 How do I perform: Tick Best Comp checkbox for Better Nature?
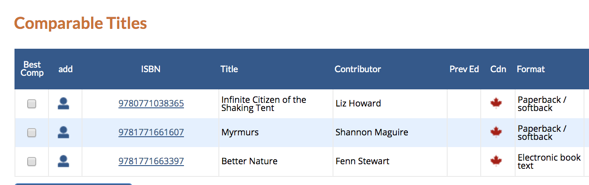coord(32,162)
